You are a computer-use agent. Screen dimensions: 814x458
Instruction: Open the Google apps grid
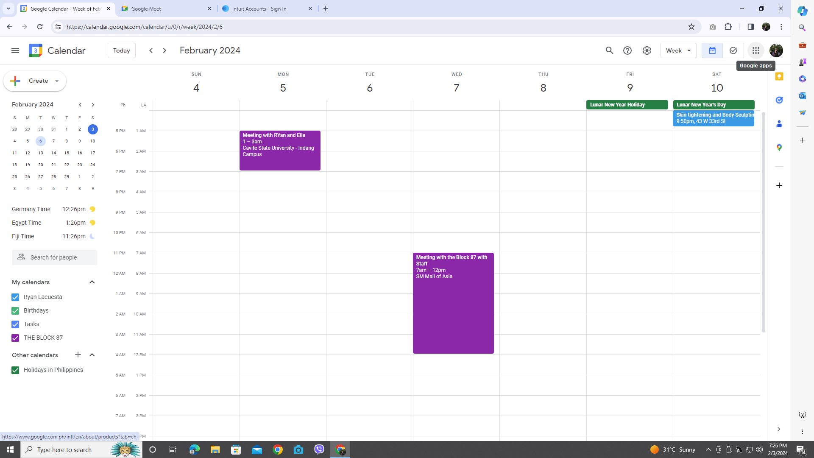tap(755, 50)
